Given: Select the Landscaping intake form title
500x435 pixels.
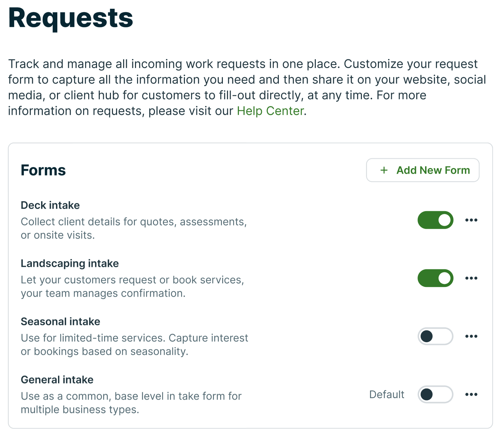Looking at the screenshot, I should point(70,264).
